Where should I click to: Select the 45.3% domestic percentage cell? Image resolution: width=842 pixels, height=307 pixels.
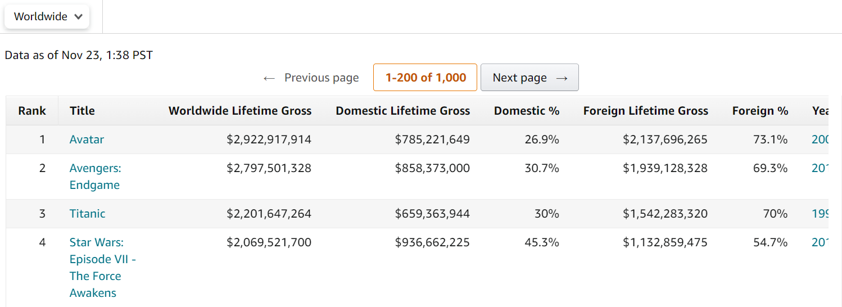tap(542, 242)
